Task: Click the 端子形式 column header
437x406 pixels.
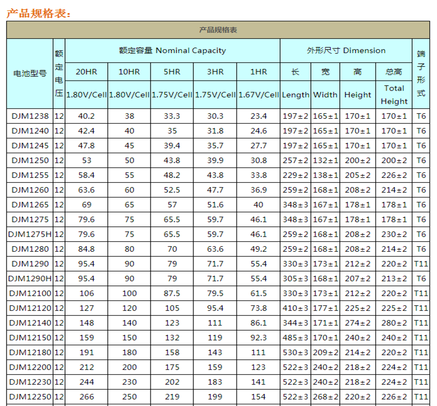Action: (x=421, y=73)
